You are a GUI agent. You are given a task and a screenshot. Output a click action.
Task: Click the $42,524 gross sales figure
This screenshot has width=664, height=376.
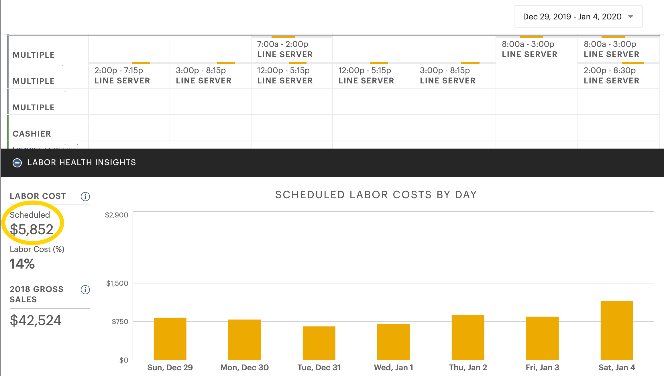coord(36,320)
